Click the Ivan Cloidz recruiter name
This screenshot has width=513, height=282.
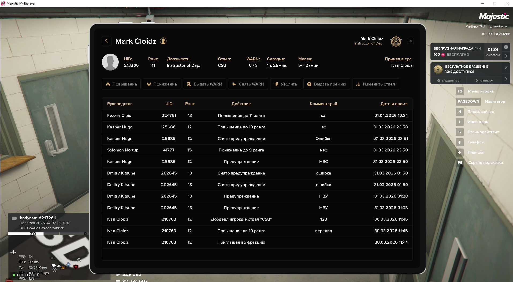[x=402, y=65]
